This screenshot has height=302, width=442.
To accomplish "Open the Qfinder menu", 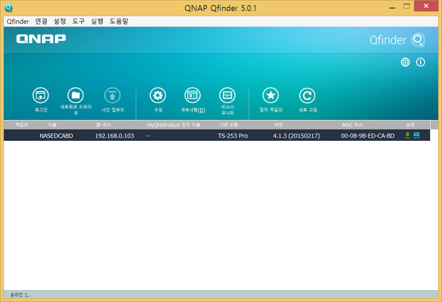I will click(x=18, y=21).
